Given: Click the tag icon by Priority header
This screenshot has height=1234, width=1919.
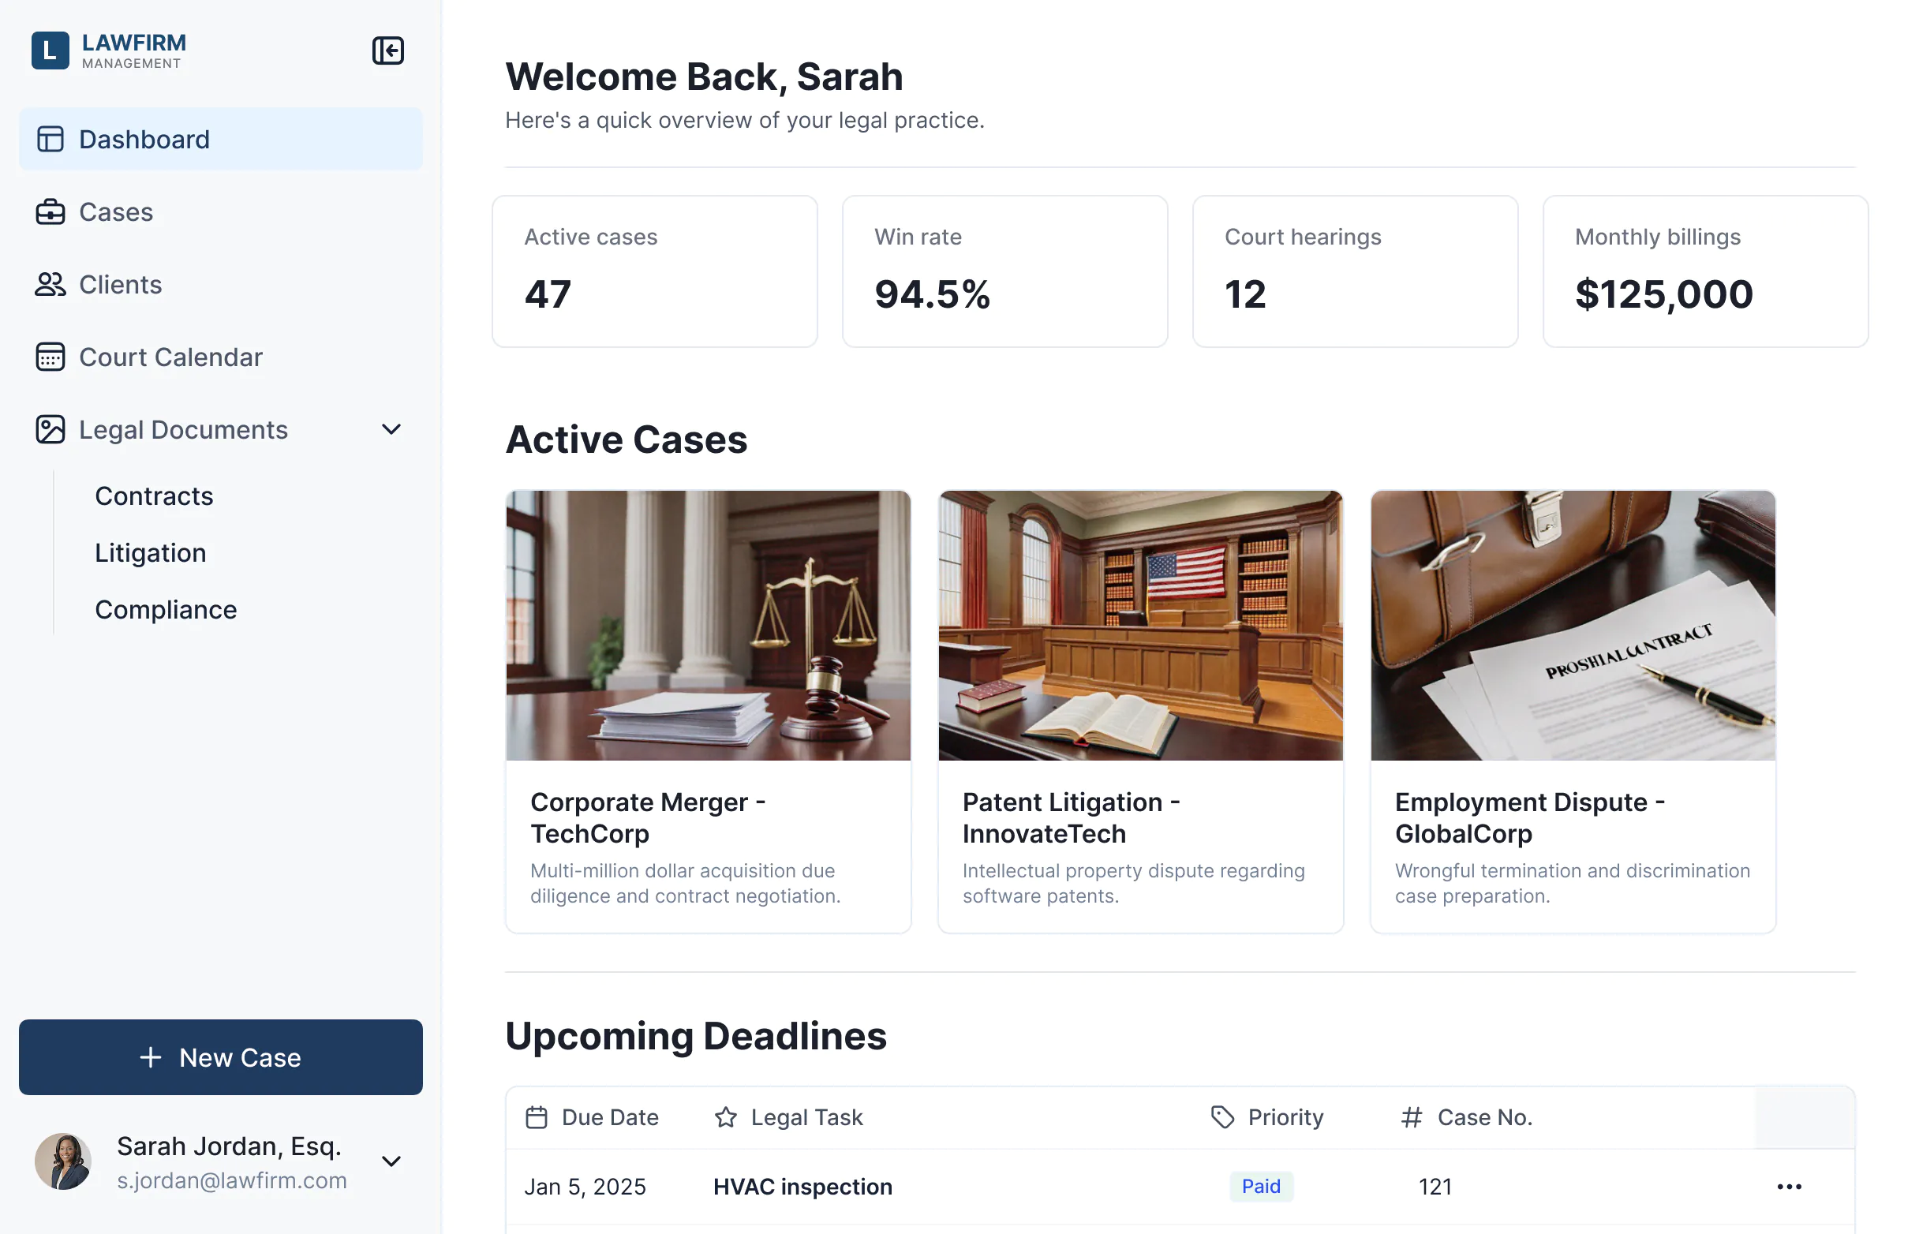Looking at the screenshot, I should pyautogui.click(x=1222, y=1117).
